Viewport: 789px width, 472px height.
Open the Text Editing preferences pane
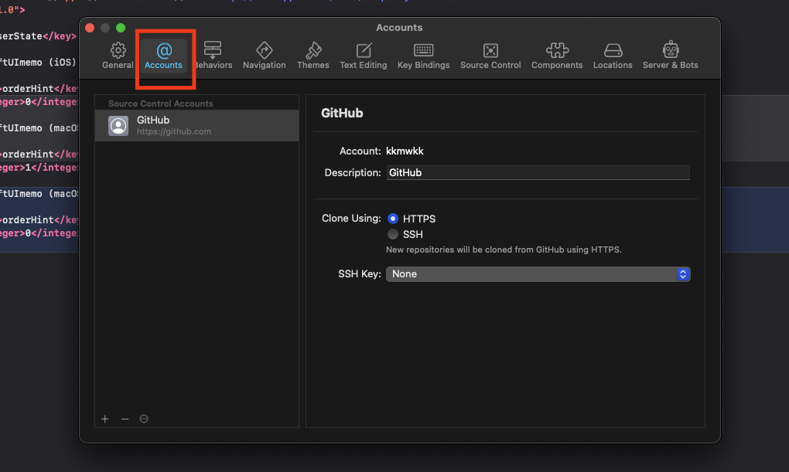click(x=364, y=56)
